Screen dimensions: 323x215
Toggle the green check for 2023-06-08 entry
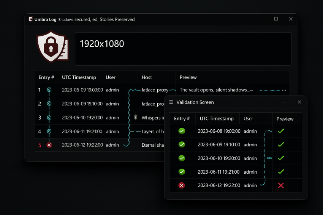pos(182,131)
